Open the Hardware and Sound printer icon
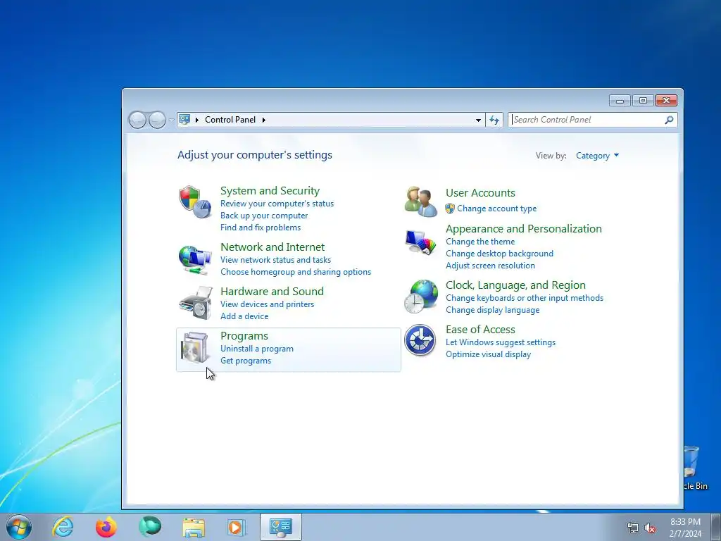The height and width of the screenshot is (541, 721). point(195,303)
